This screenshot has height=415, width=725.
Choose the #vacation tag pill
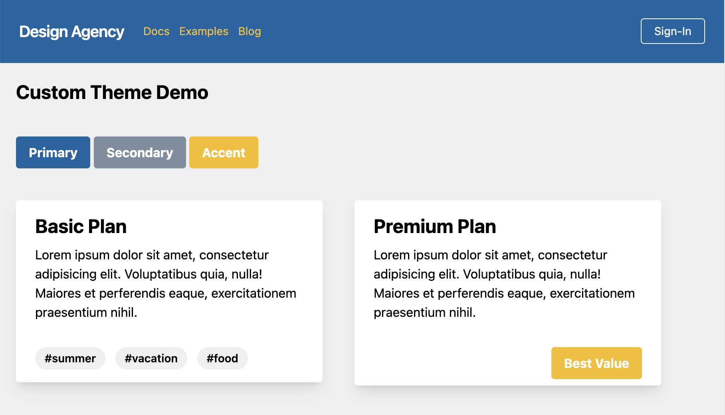(x=151, y=358)
